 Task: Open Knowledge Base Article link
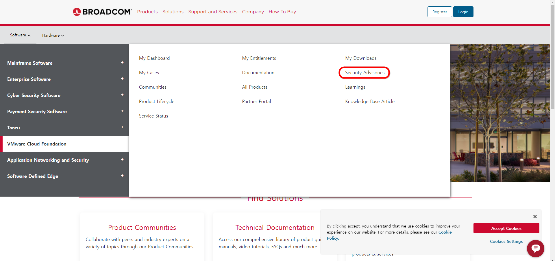370,102
